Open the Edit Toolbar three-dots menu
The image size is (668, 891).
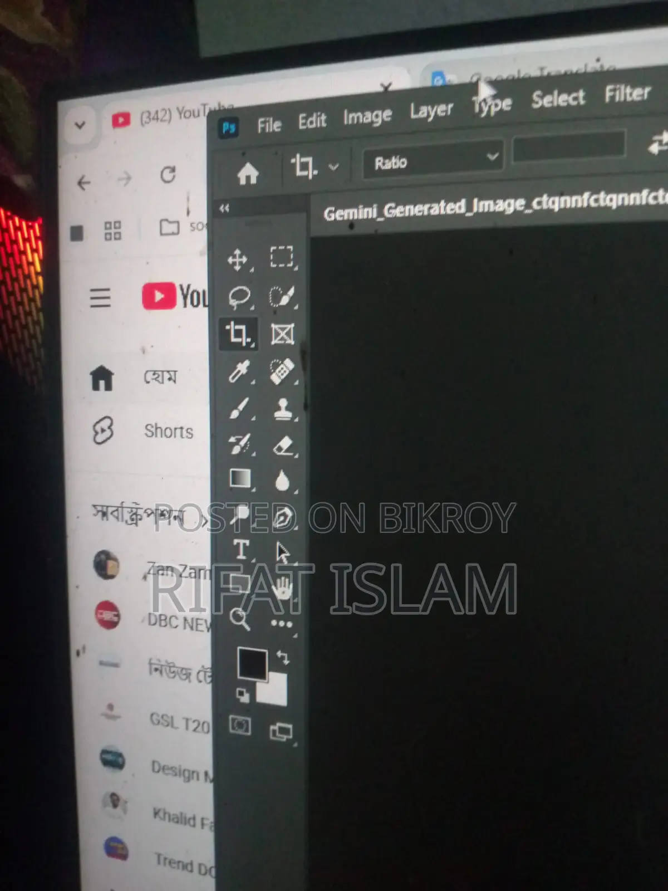282,624
